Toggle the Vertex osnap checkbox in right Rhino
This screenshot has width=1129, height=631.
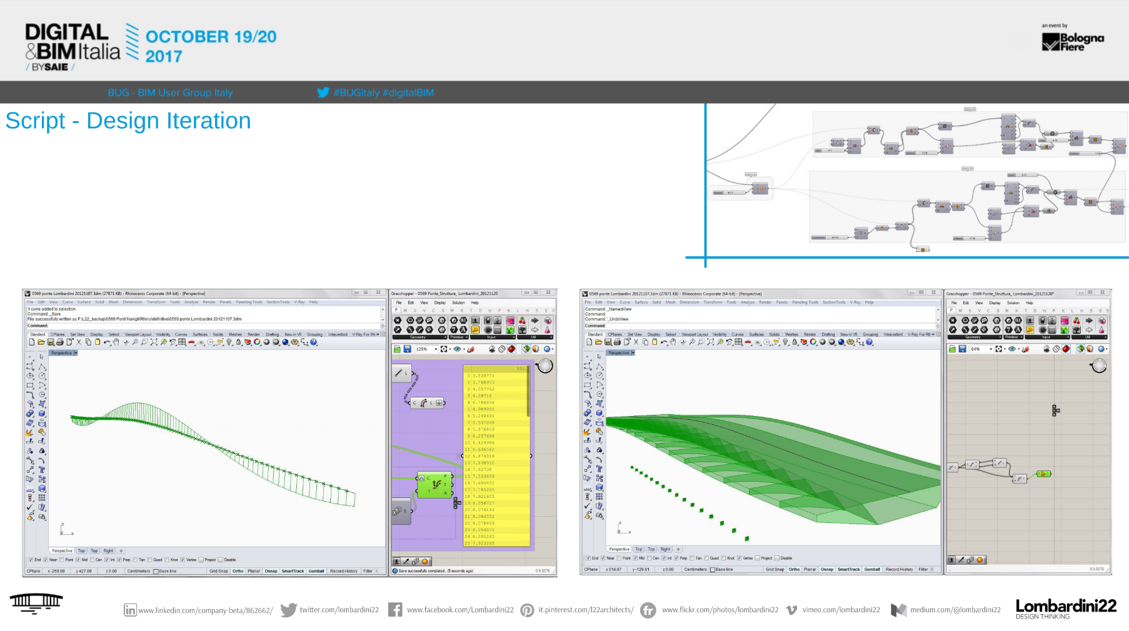pos(739,559)
